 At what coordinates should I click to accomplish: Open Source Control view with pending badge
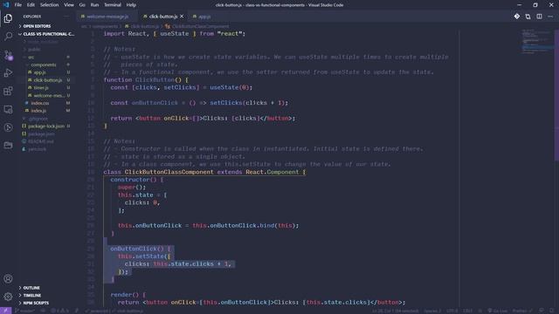pos(8,55)
